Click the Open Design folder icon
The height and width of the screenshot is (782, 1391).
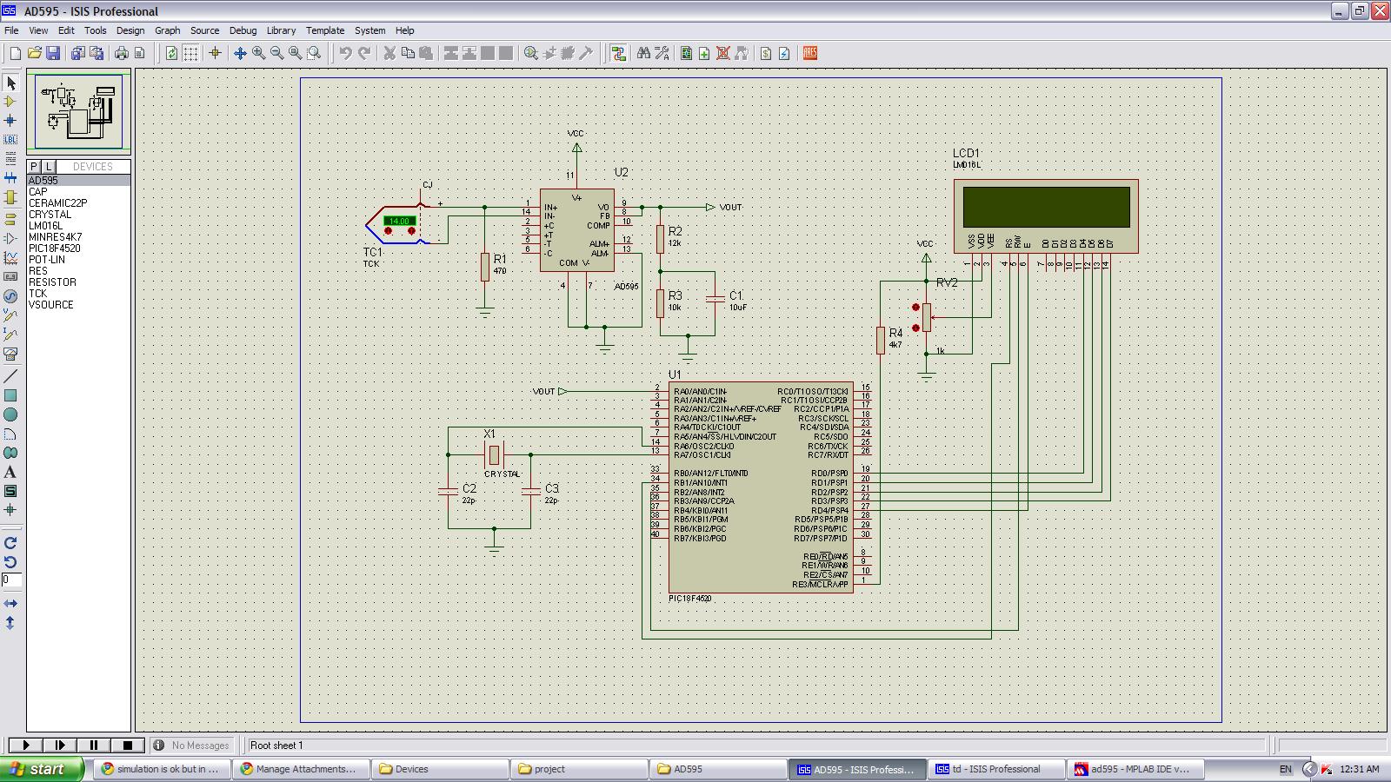pyautogui.click(x=34, y=53)
